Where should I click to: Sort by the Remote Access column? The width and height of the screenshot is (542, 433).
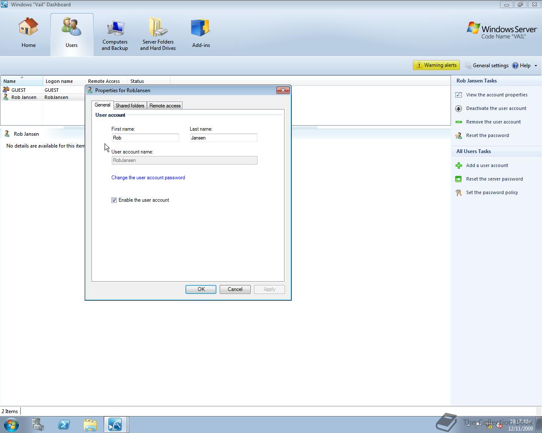[x=106, y=81]
